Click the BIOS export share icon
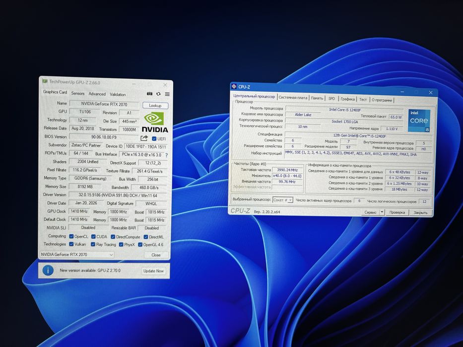Viewport: 463px width, 347px height. [x=144, y=138]
